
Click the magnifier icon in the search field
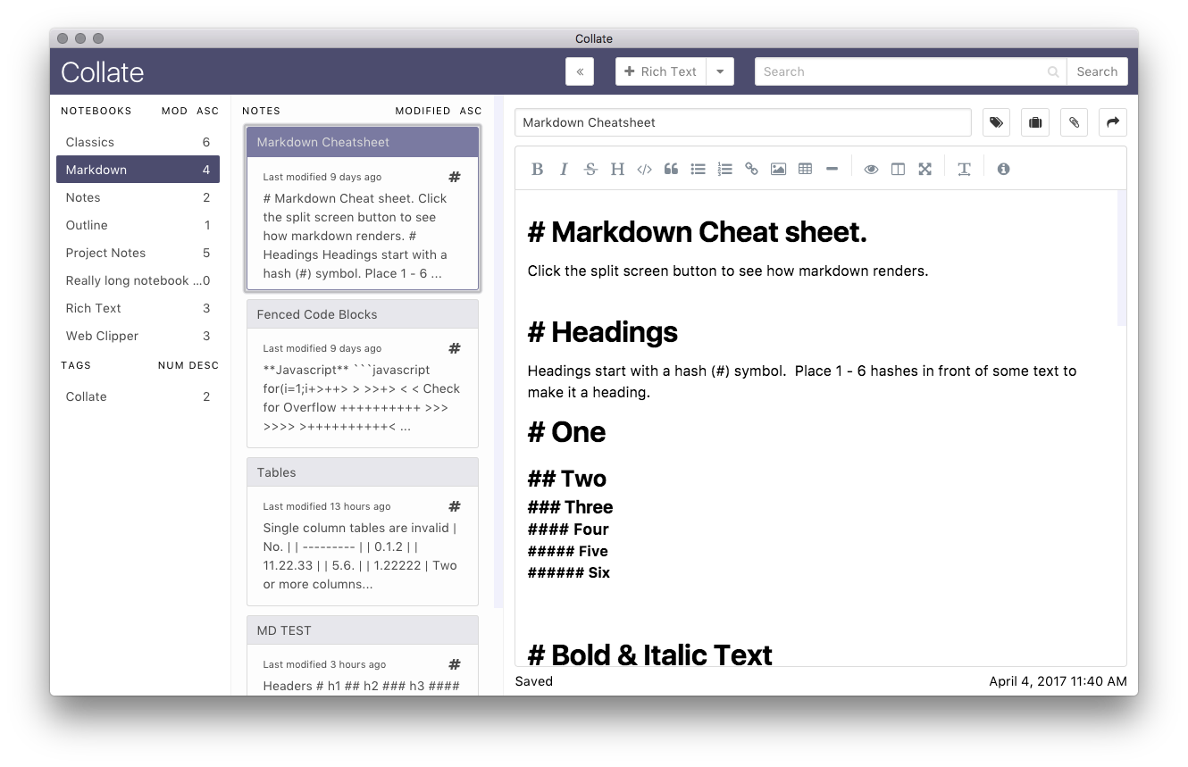(1053, 72)
